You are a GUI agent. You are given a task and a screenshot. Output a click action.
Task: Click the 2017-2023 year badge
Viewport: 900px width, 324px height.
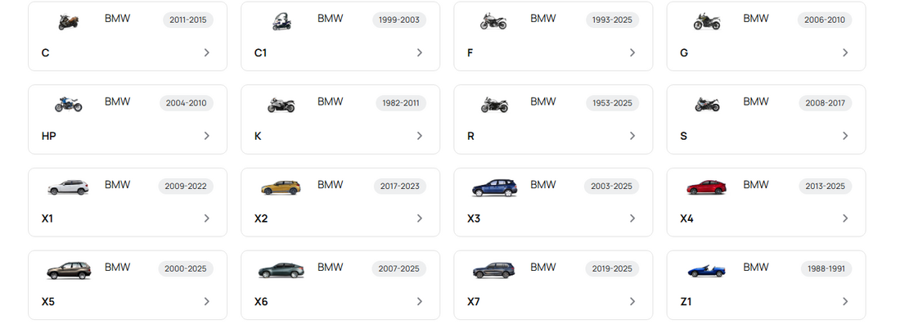[x=399, y=186]
